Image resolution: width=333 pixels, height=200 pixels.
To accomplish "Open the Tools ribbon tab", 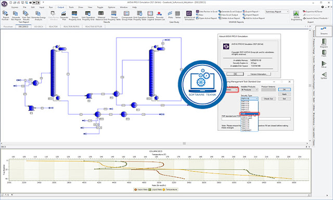I will pos(71,7).
